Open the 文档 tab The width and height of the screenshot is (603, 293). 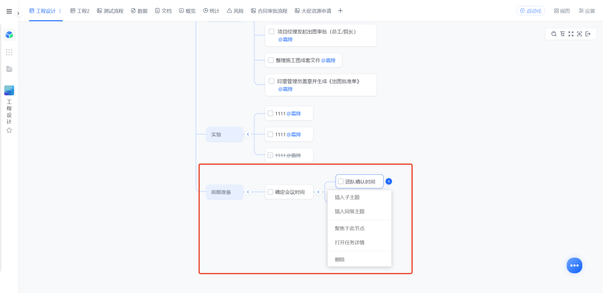click(163, 11)
